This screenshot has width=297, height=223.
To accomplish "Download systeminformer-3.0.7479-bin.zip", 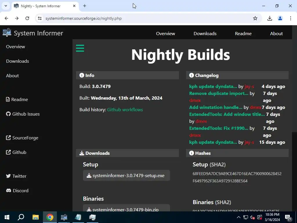I will [x=126, y=208].
